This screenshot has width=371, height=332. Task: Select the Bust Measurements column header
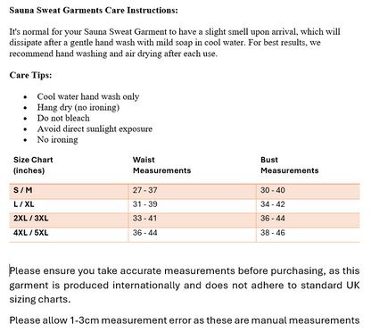tap(290, 165)
